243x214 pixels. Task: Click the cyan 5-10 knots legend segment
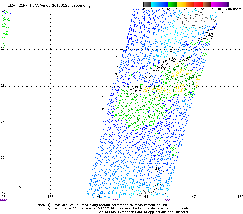[156, 4]
